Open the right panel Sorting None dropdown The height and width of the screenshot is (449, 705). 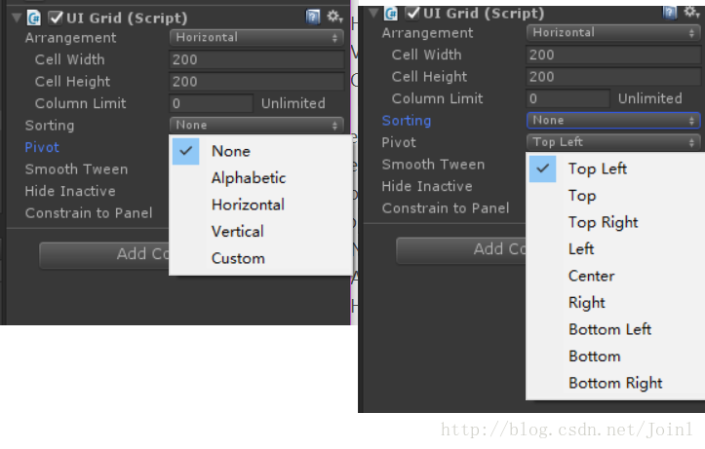[613, 121]
